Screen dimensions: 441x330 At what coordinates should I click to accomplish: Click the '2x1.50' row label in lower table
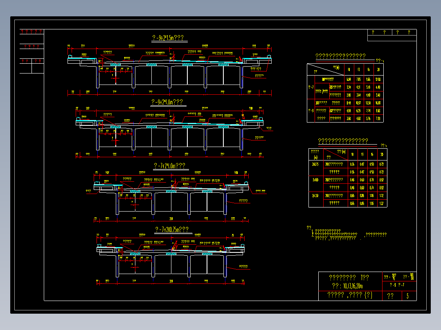pos(315,196)
